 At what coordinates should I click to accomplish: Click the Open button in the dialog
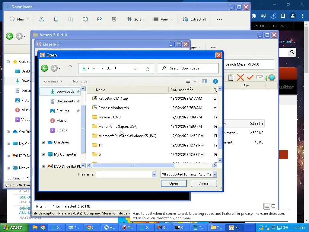point(174,183)
